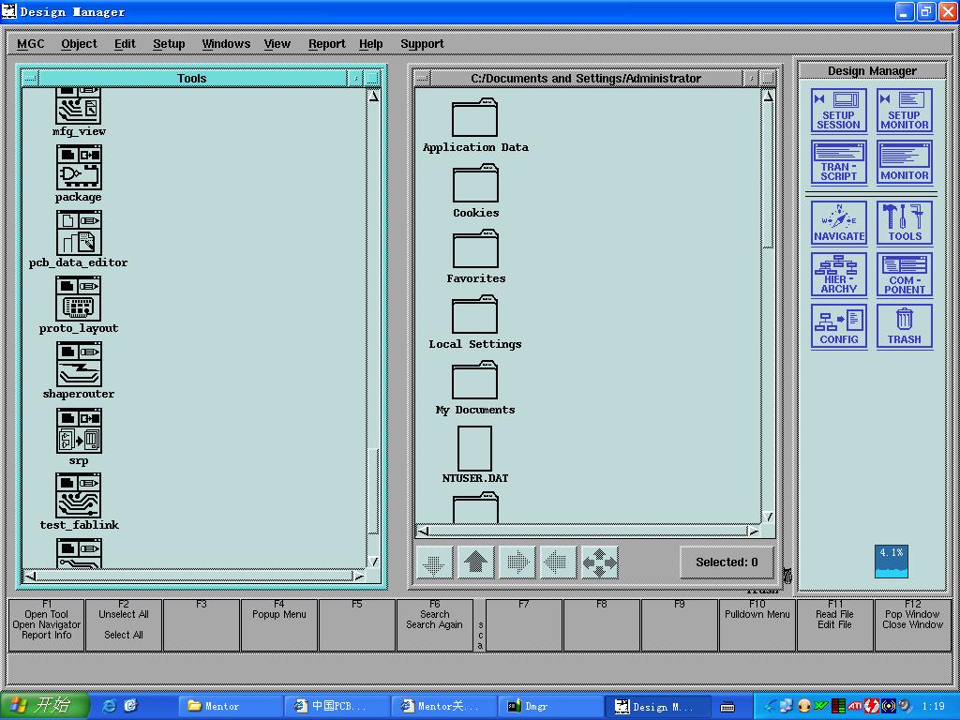Click the Config palette icon
The height and width of the screenshot is (720, 960).
point(838,327)
